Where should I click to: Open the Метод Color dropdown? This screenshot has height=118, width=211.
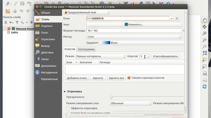tap(134, 37)
